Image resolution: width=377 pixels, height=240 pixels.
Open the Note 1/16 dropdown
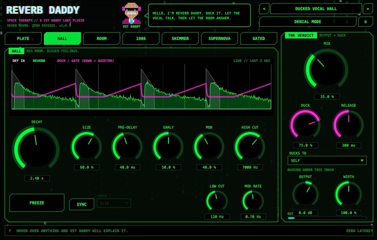point(114,204)
